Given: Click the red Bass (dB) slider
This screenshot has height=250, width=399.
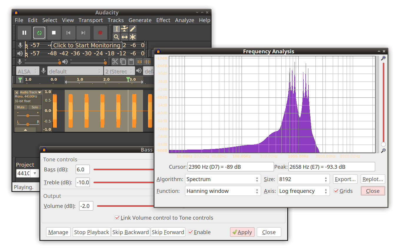Looking at the screenshot, I should 124,169.
